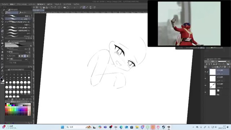Click the Open file folder icon

click(x=44, y=7)
